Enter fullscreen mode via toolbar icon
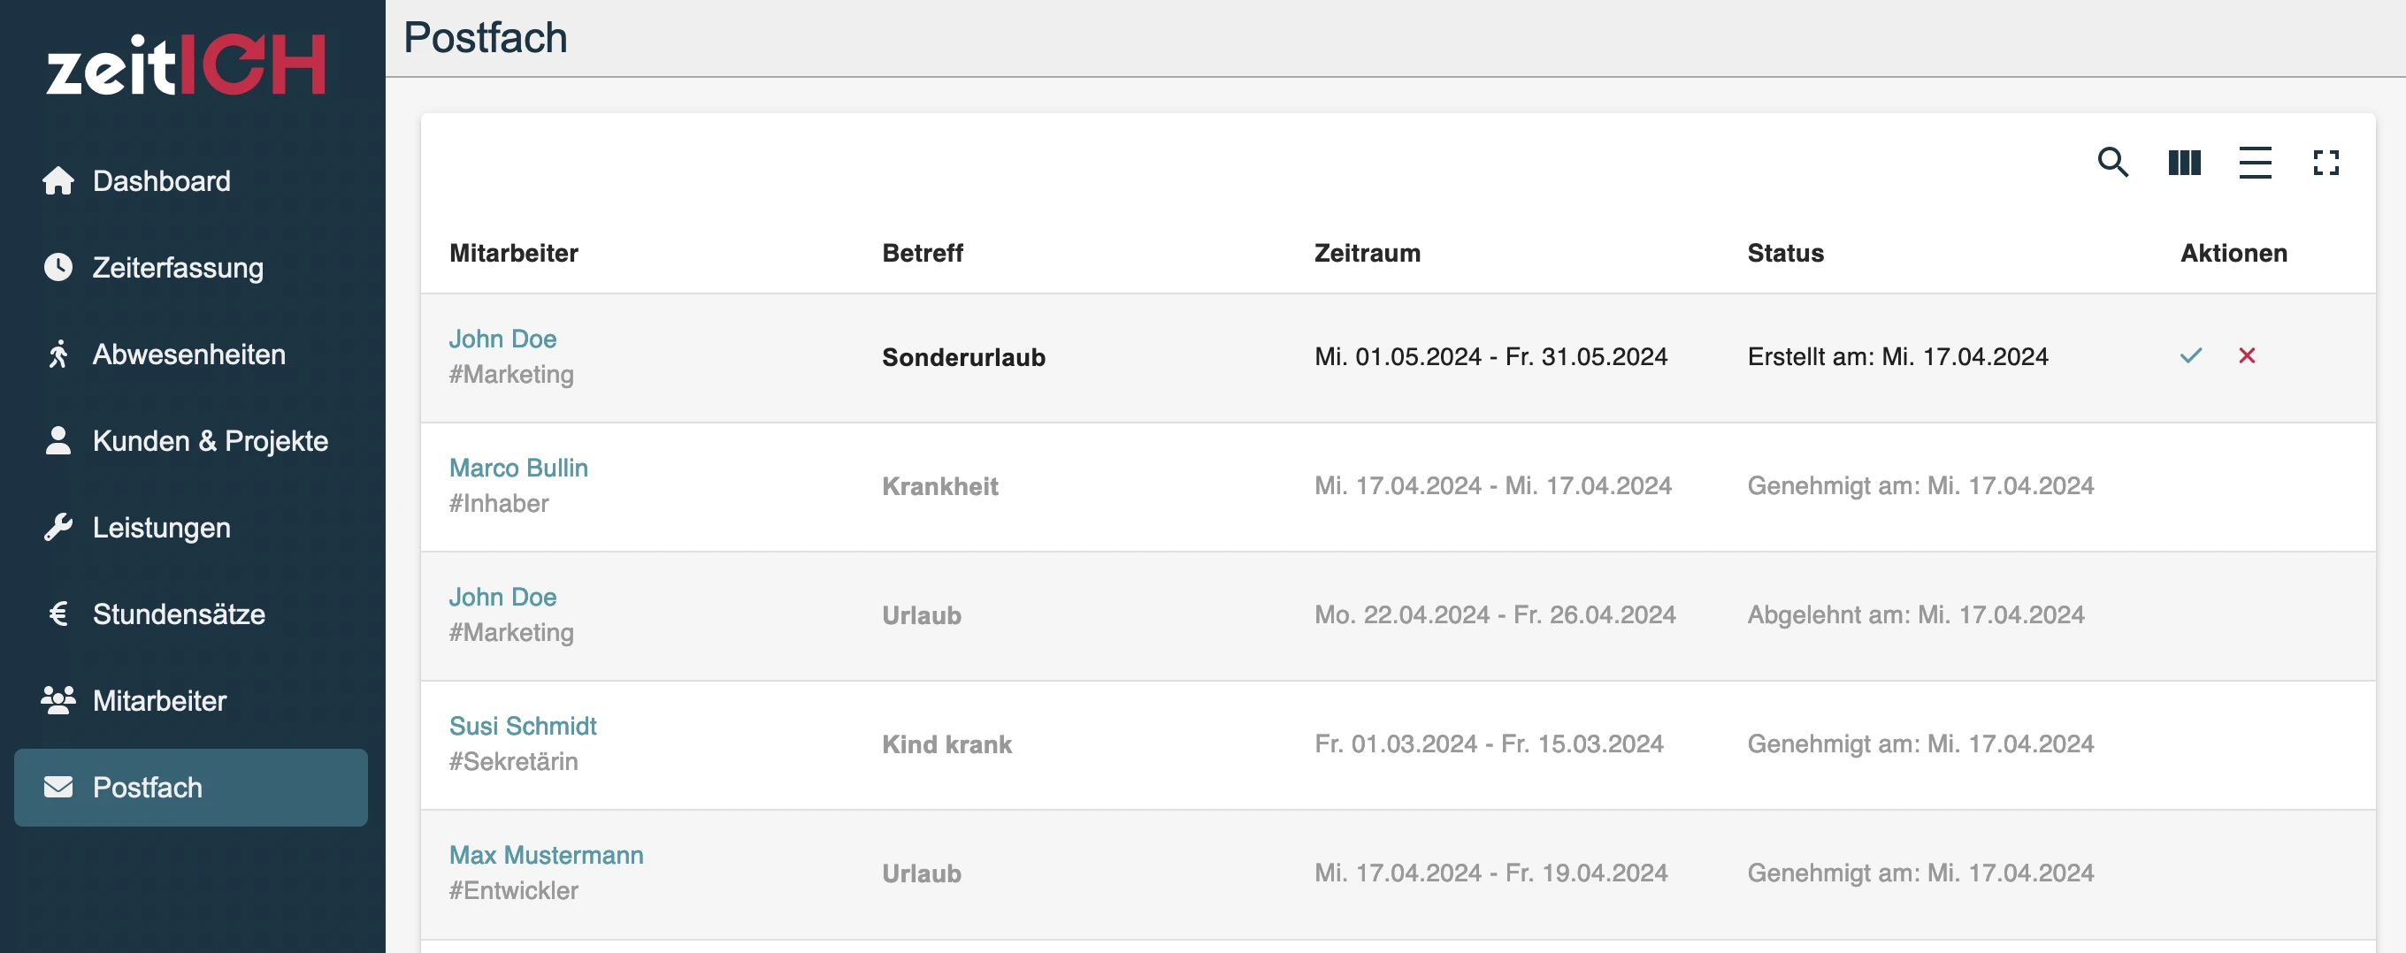This screenshot has height=953, width=2406. (x=2326, y=163)
